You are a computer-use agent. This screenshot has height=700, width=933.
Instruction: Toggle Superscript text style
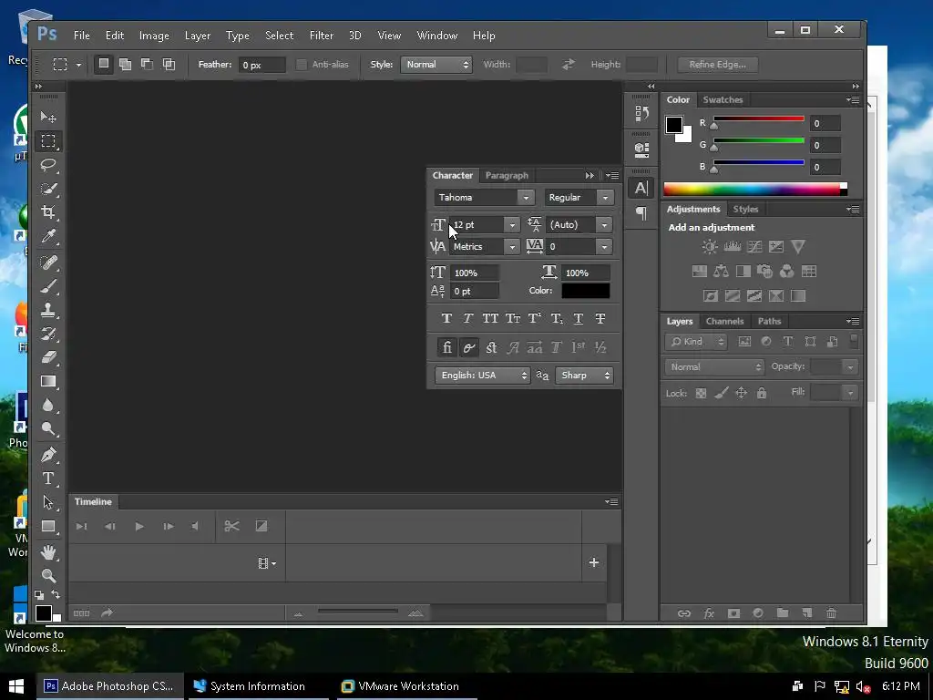click(534, 318)
